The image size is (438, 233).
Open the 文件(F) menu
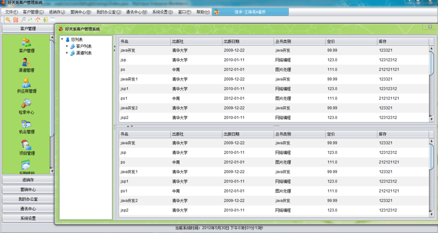pyautogui.click(x=12, y=12)
